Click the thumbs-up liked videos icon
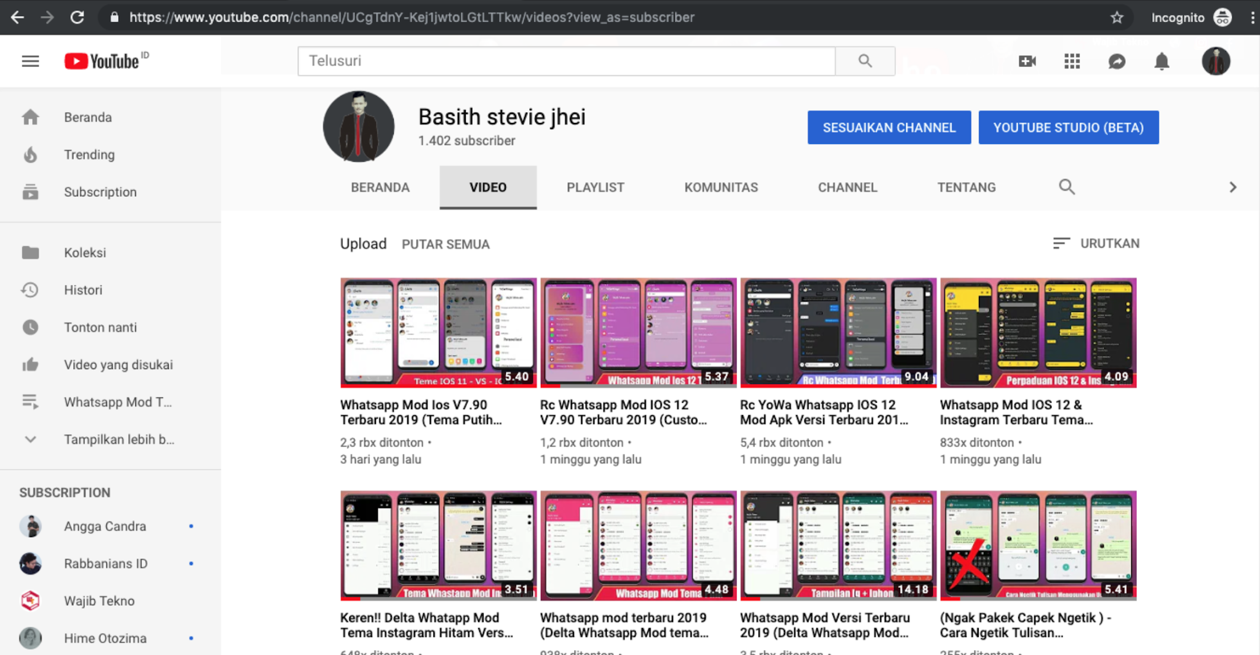This screenshot has width=1260, height=655. coord(30,365)
